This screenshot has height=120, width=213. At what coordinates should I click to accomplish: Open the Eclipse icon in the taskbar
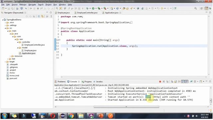(63, 116)
